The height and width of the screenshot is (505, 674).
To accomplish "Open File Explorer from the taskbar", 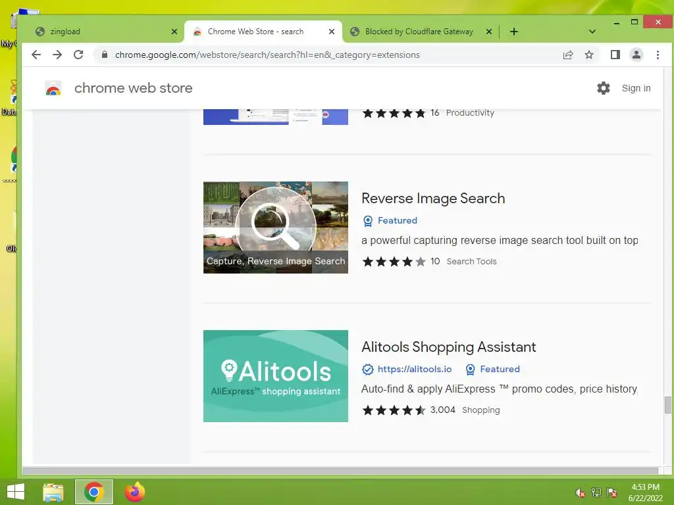I will tap(53, 492).
